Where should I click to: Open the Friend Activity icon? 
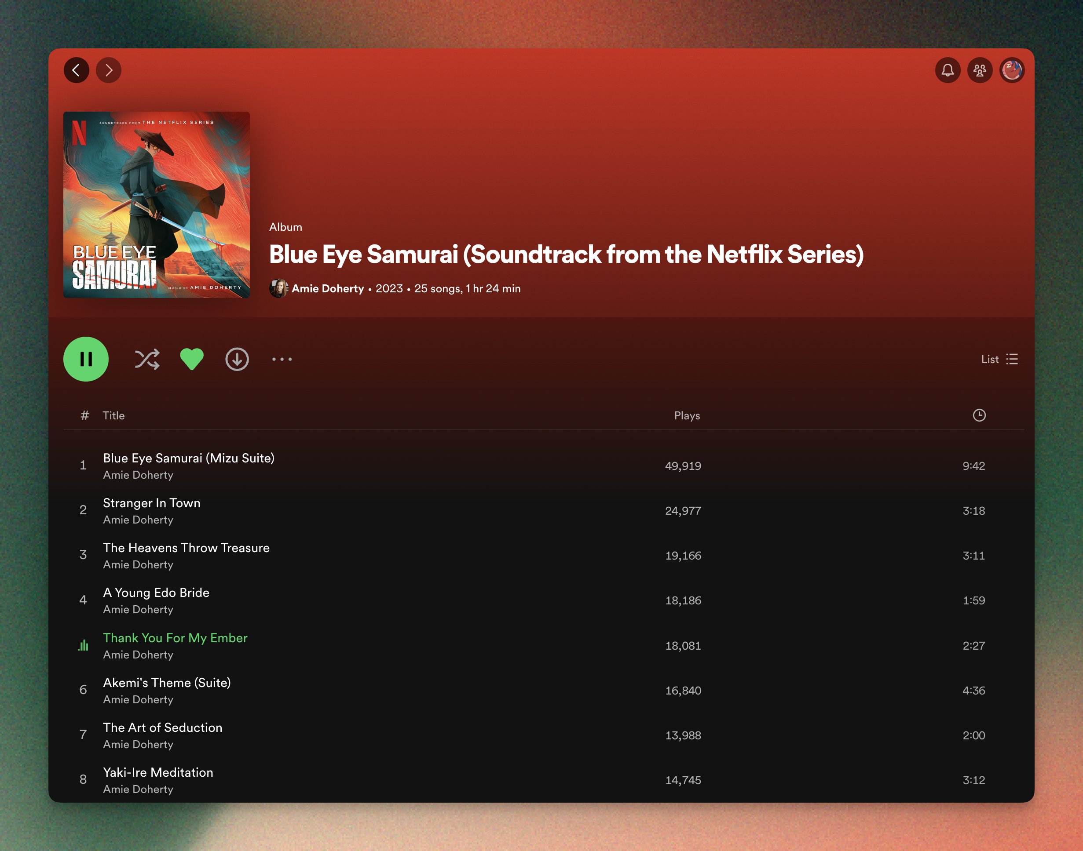pos(979,70)
